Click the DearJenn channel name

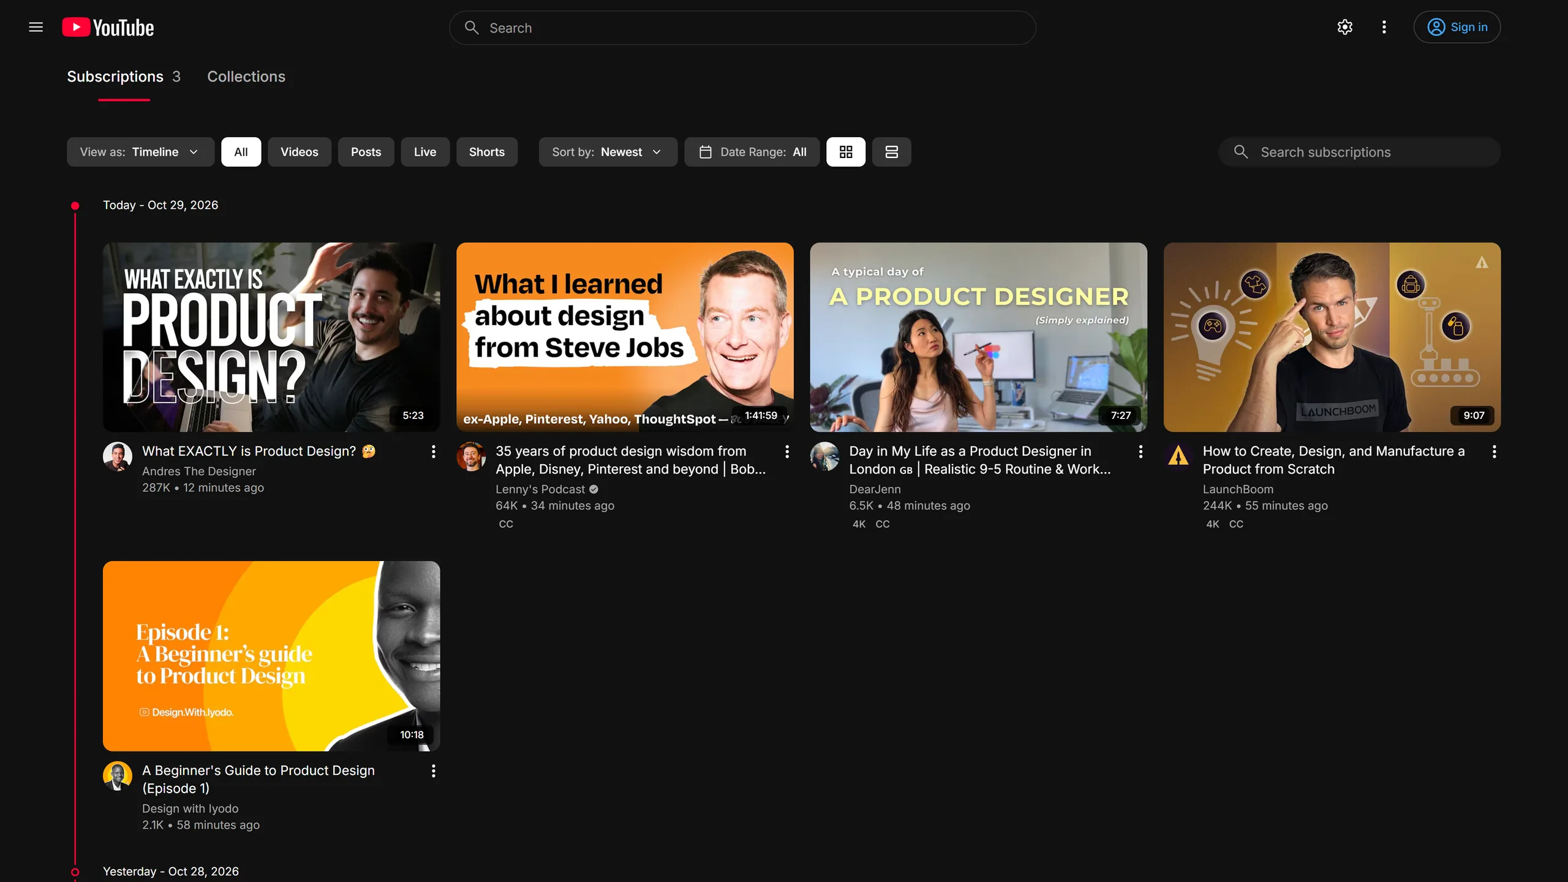[875, 489]
